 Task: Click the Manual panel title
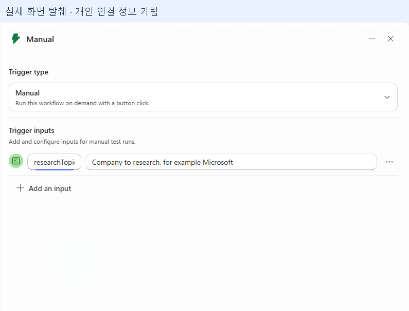40,40
